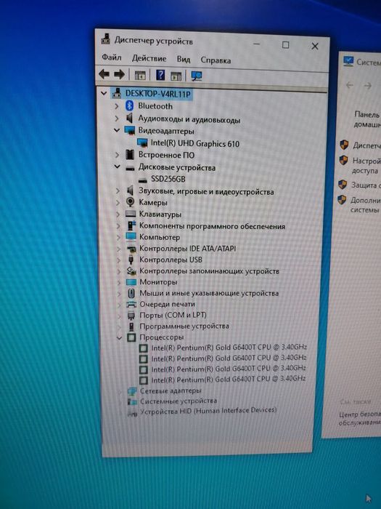
Task: Collapse the Процессоры category
Action: [119, 338]
